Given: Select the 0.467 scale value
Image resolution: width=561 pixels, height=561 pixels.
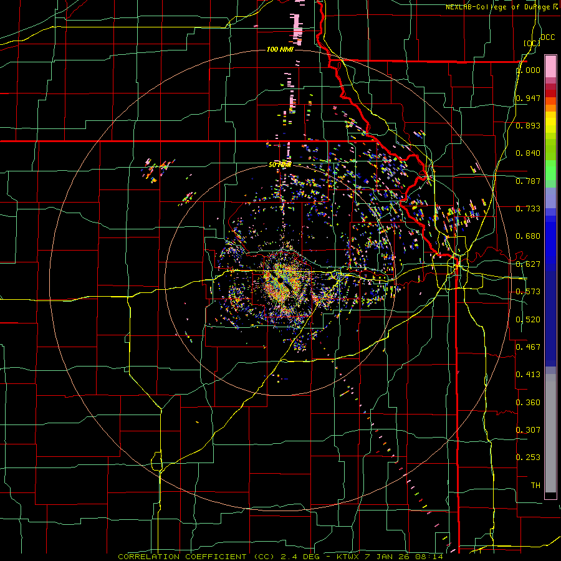Looking at the screenshot, I should tap(528, 347).
